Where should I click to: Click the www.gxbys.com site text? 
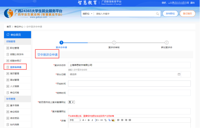coord(38,17)
